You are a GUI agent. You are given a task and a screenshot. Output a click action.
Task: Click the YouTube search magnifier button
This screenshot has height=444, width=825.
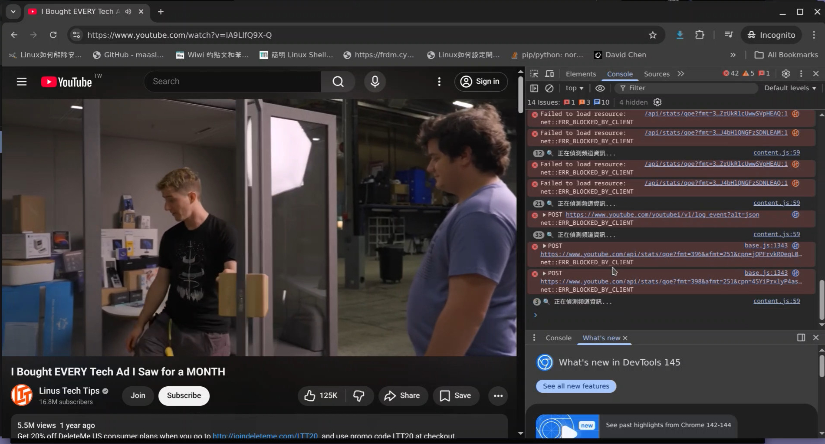[338, 82]
